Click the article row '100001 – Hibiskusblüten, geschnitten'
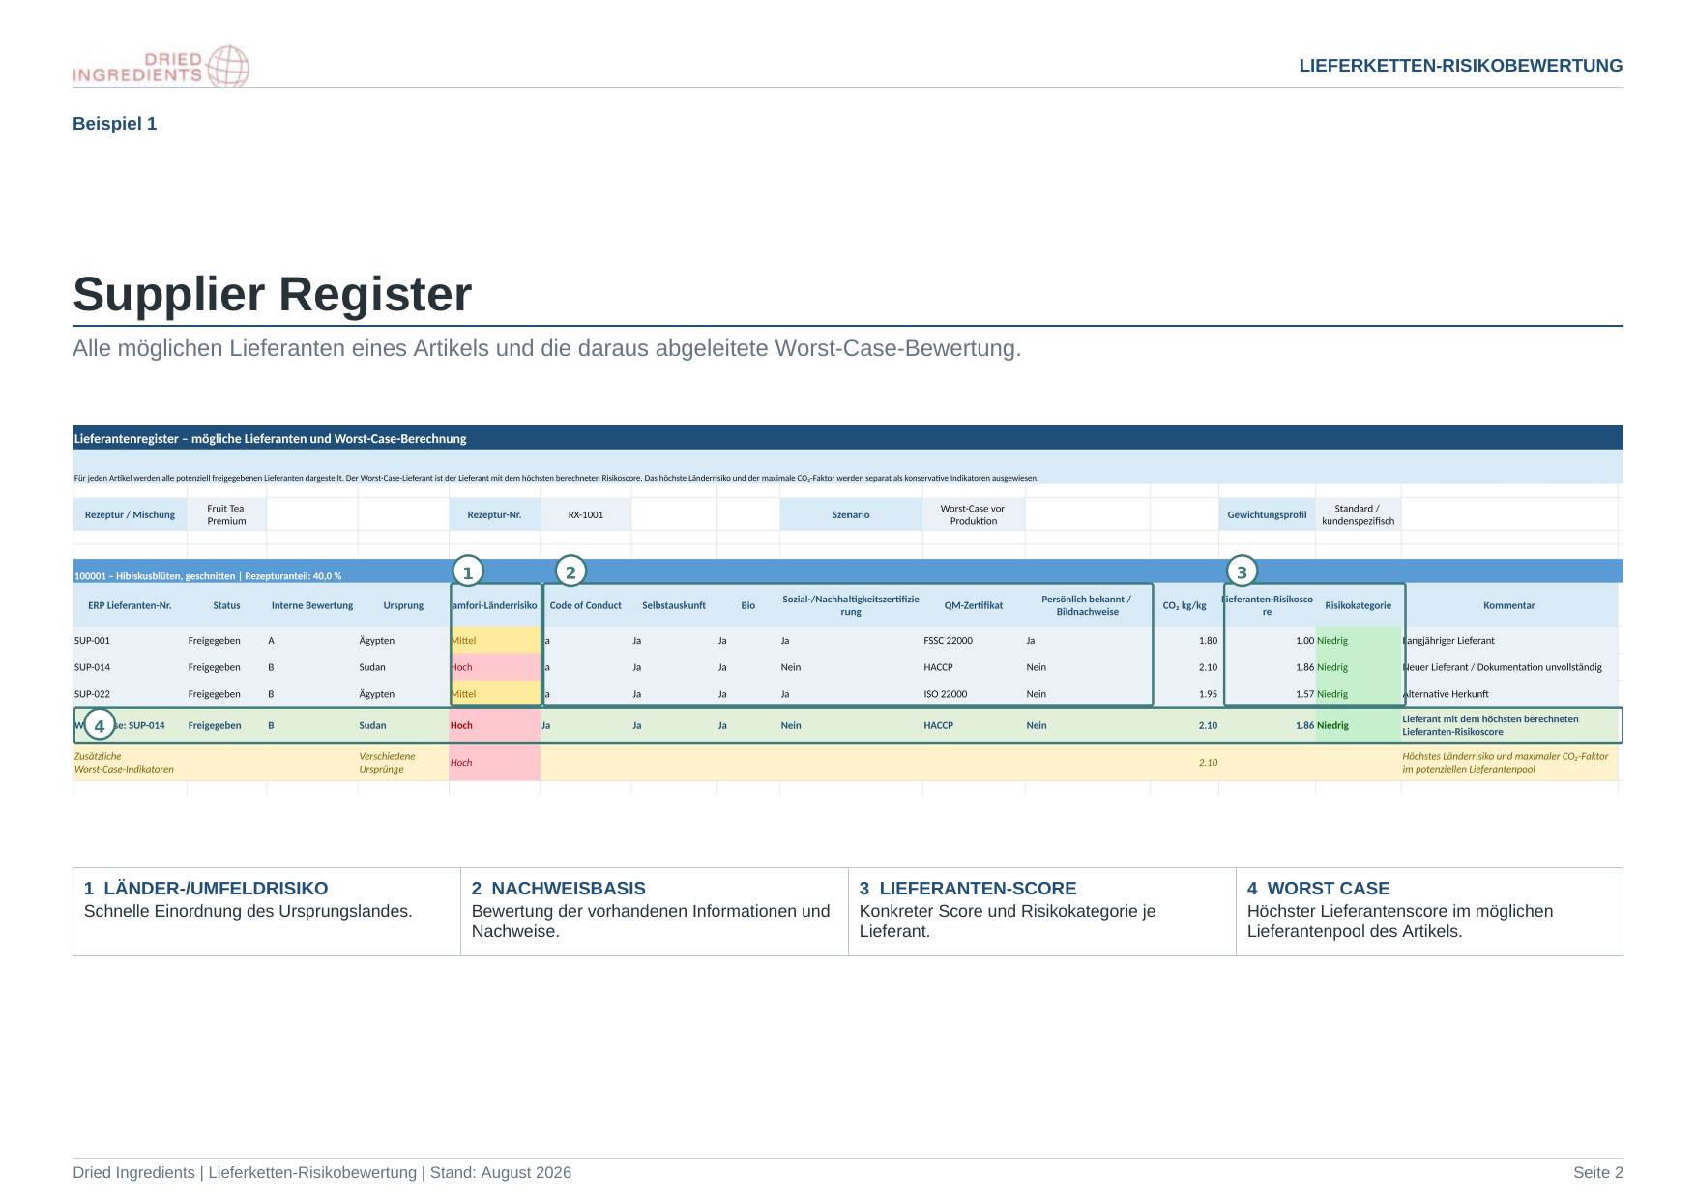 point(847,571)
